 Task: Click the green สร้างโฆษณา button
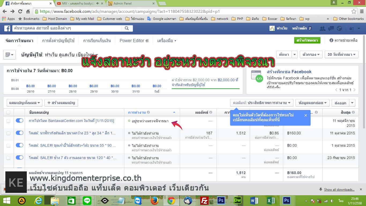(x=307, y=40)
